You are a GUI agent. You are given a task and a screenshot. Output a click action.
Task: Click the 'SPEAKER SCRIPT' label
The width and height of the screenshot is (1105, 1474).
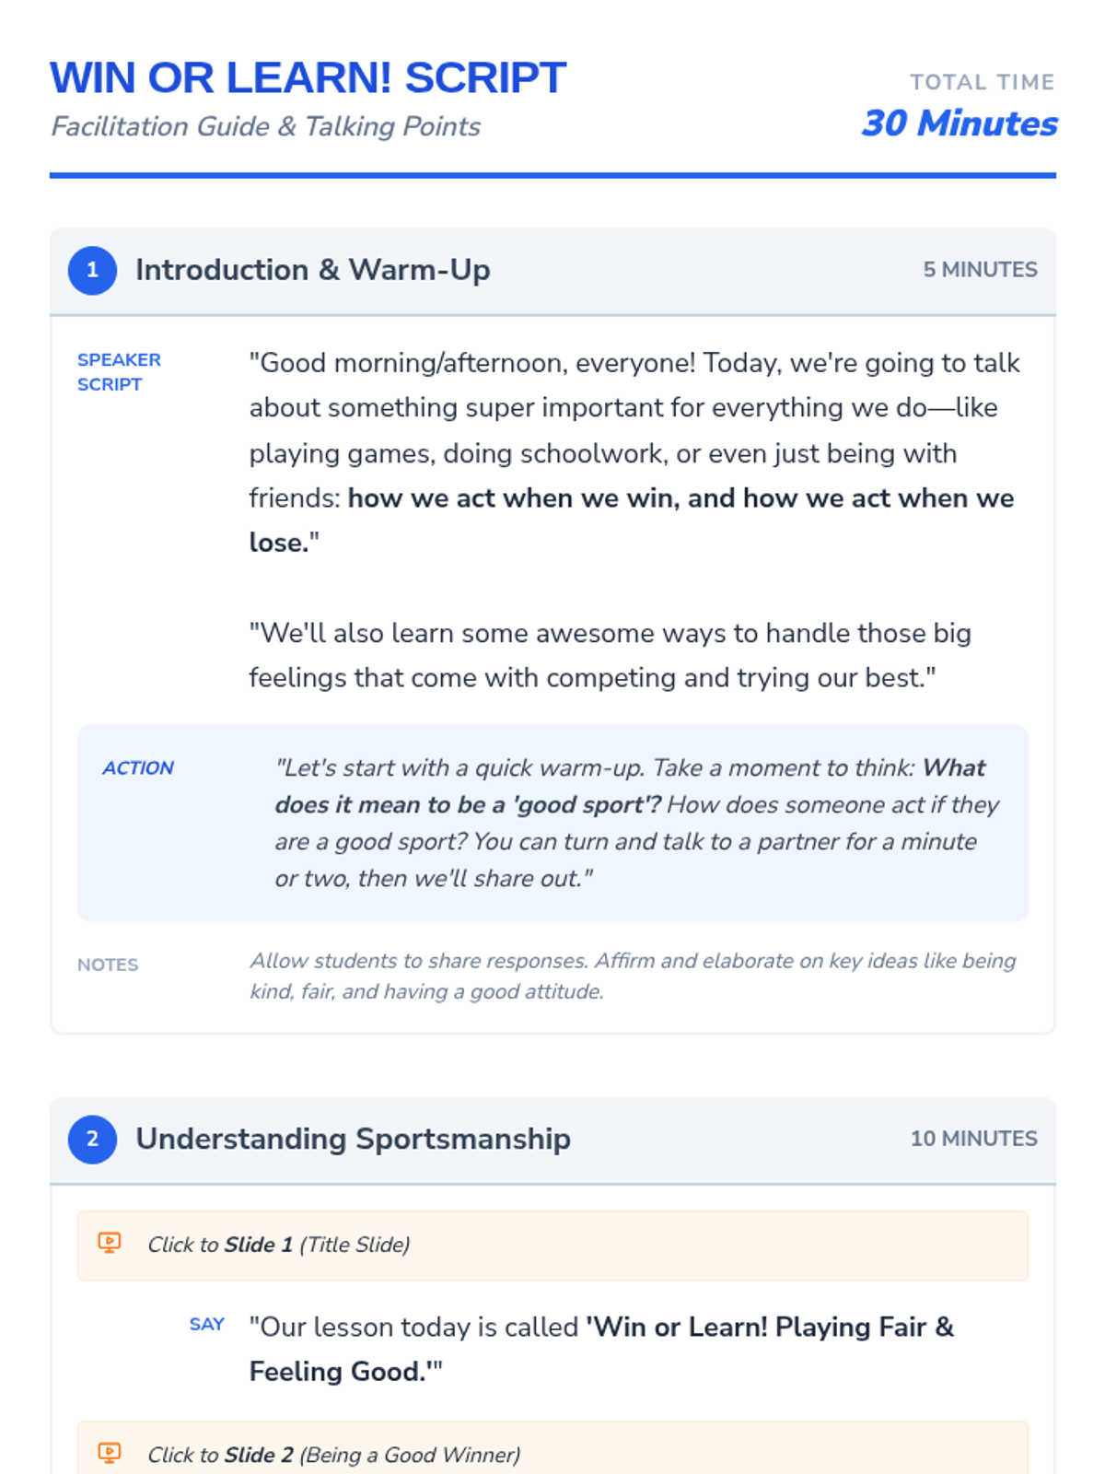(x=119, y=372)
